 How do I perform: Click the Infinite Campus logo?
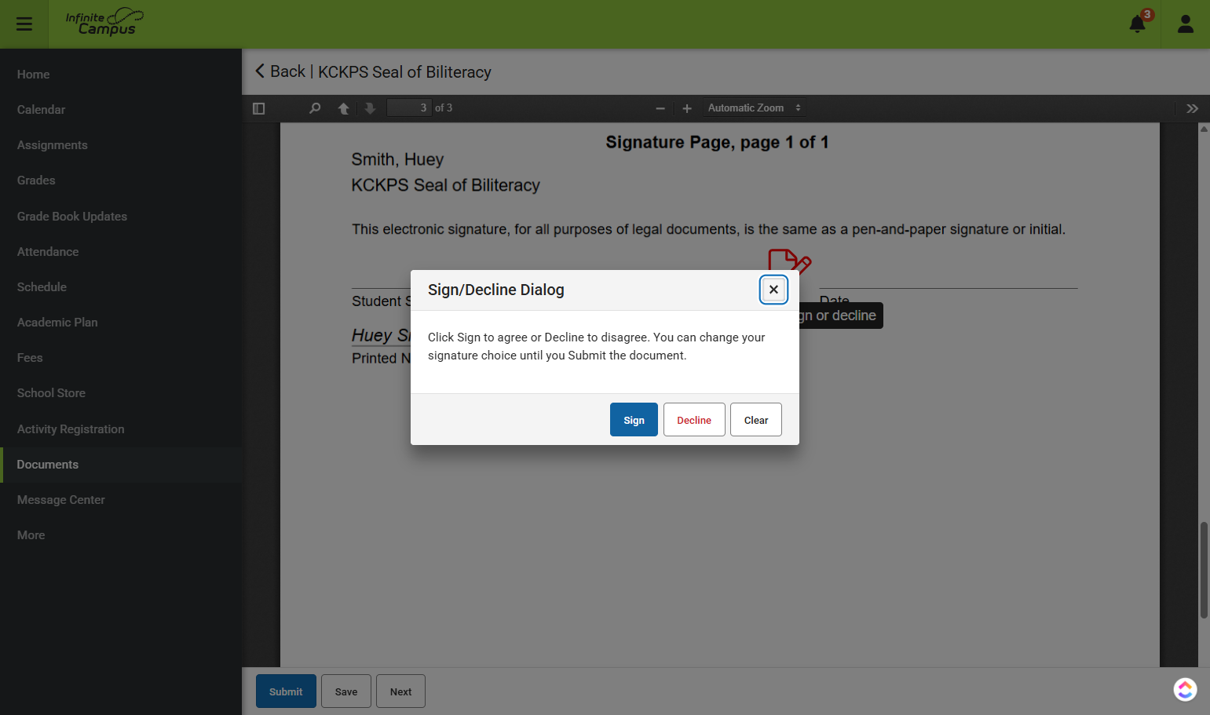coord(104,23)
